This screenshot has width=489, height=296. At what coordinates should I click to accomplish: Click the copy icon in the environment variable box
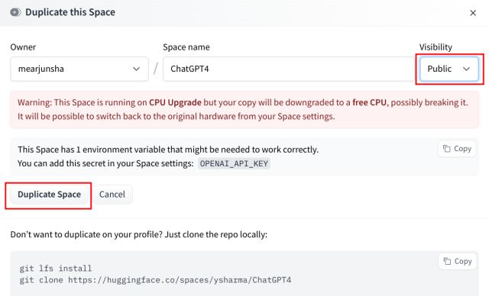point(446,149)
